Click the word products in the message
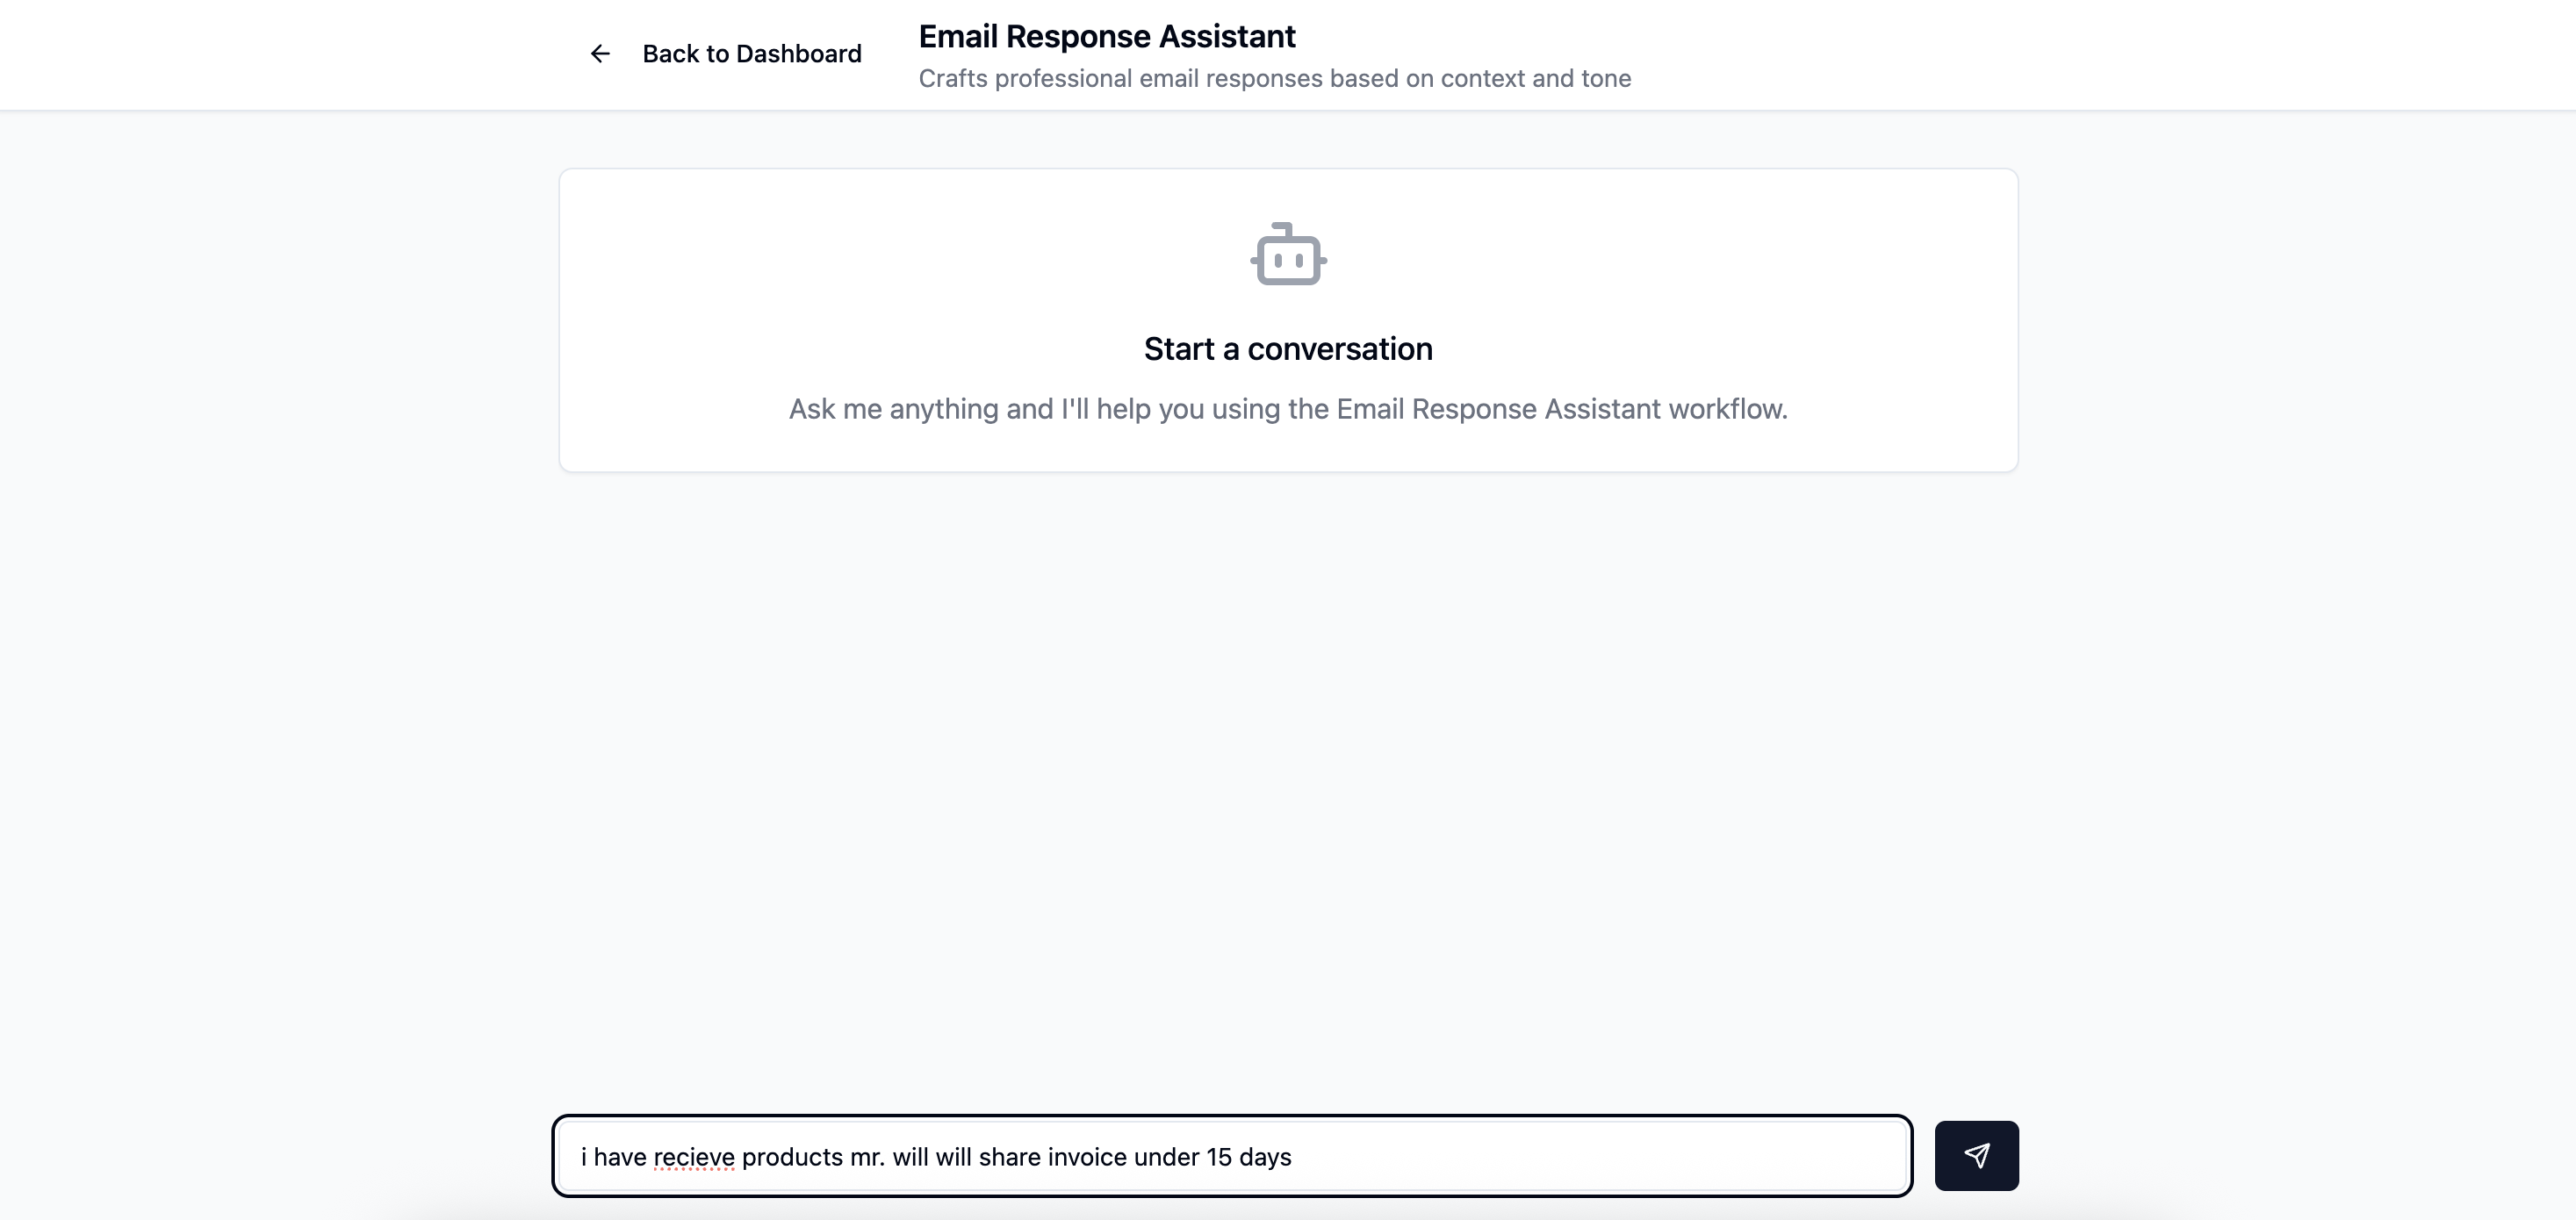 (792, 1157)
